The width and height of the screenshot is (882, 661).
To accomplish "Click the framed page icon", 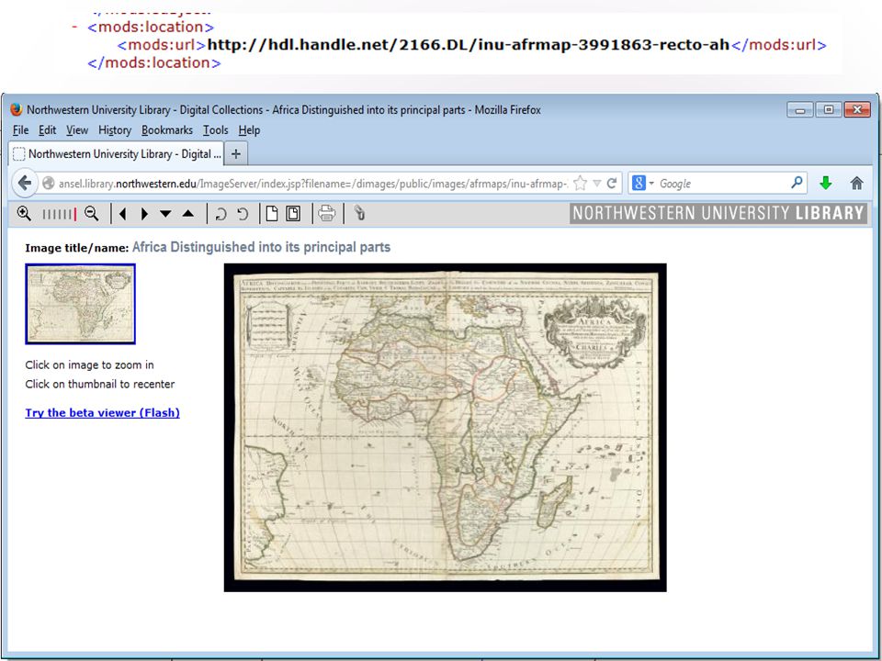I will click(x=293, y=214).
